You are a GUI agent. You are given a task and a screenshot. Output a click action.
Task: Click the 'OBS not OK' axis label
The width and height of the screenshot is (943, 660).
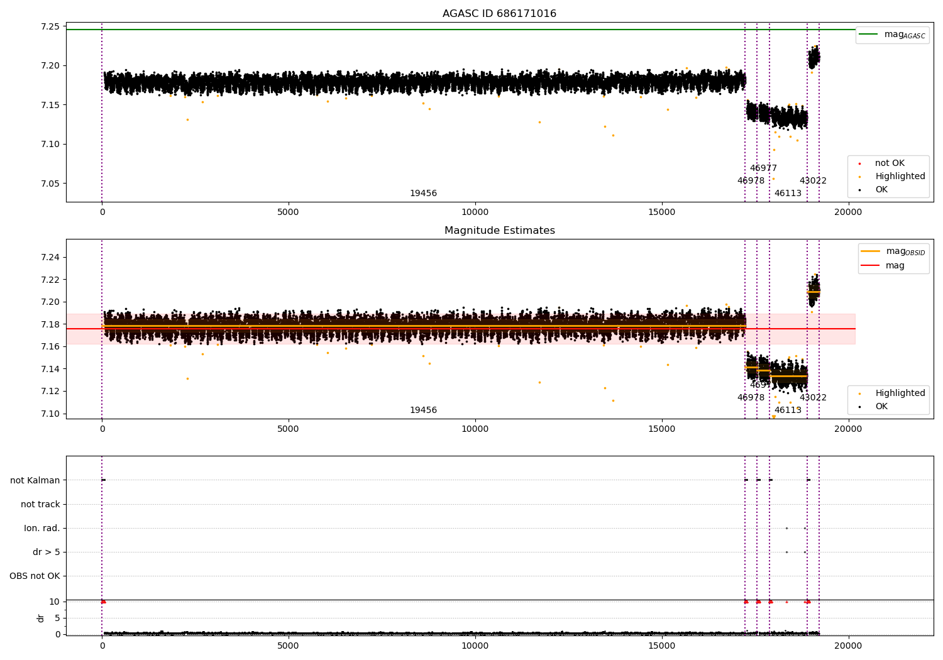pyautogui.click(x=35, y=576)
